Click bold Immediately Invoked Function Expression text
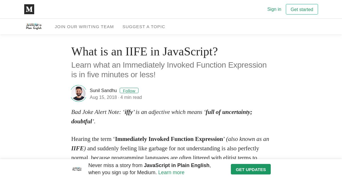Viewport: 342px width, 179px height. coord(169,139)
